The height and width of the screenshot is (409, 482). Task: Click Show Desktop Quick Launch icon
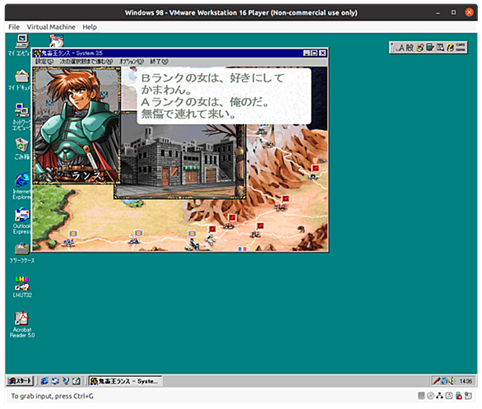pos(76,381)
